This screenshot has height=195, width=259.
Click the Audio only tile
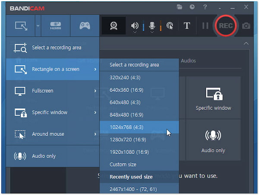click(x=213, y=140)
